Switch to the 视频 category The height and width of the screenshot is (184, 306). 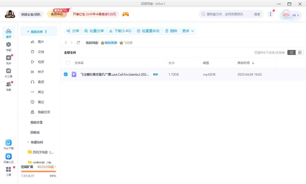[x=41, y=62]
